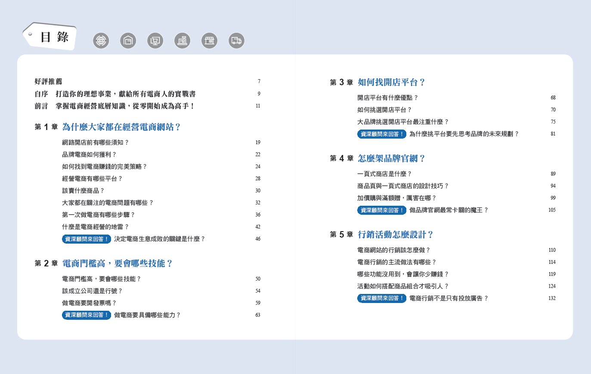Click the 目錄 tag label

[x=50, y=37]
